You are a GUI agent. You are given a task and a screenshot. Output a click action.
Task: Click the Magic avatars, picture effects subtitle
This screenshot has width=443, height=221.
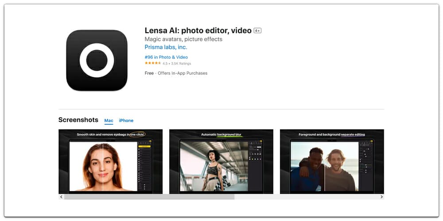pos(183,39)
